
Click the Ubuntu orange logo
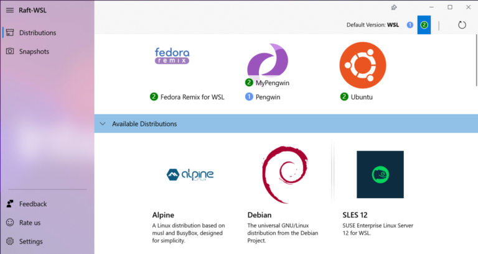tap(359, 65)
